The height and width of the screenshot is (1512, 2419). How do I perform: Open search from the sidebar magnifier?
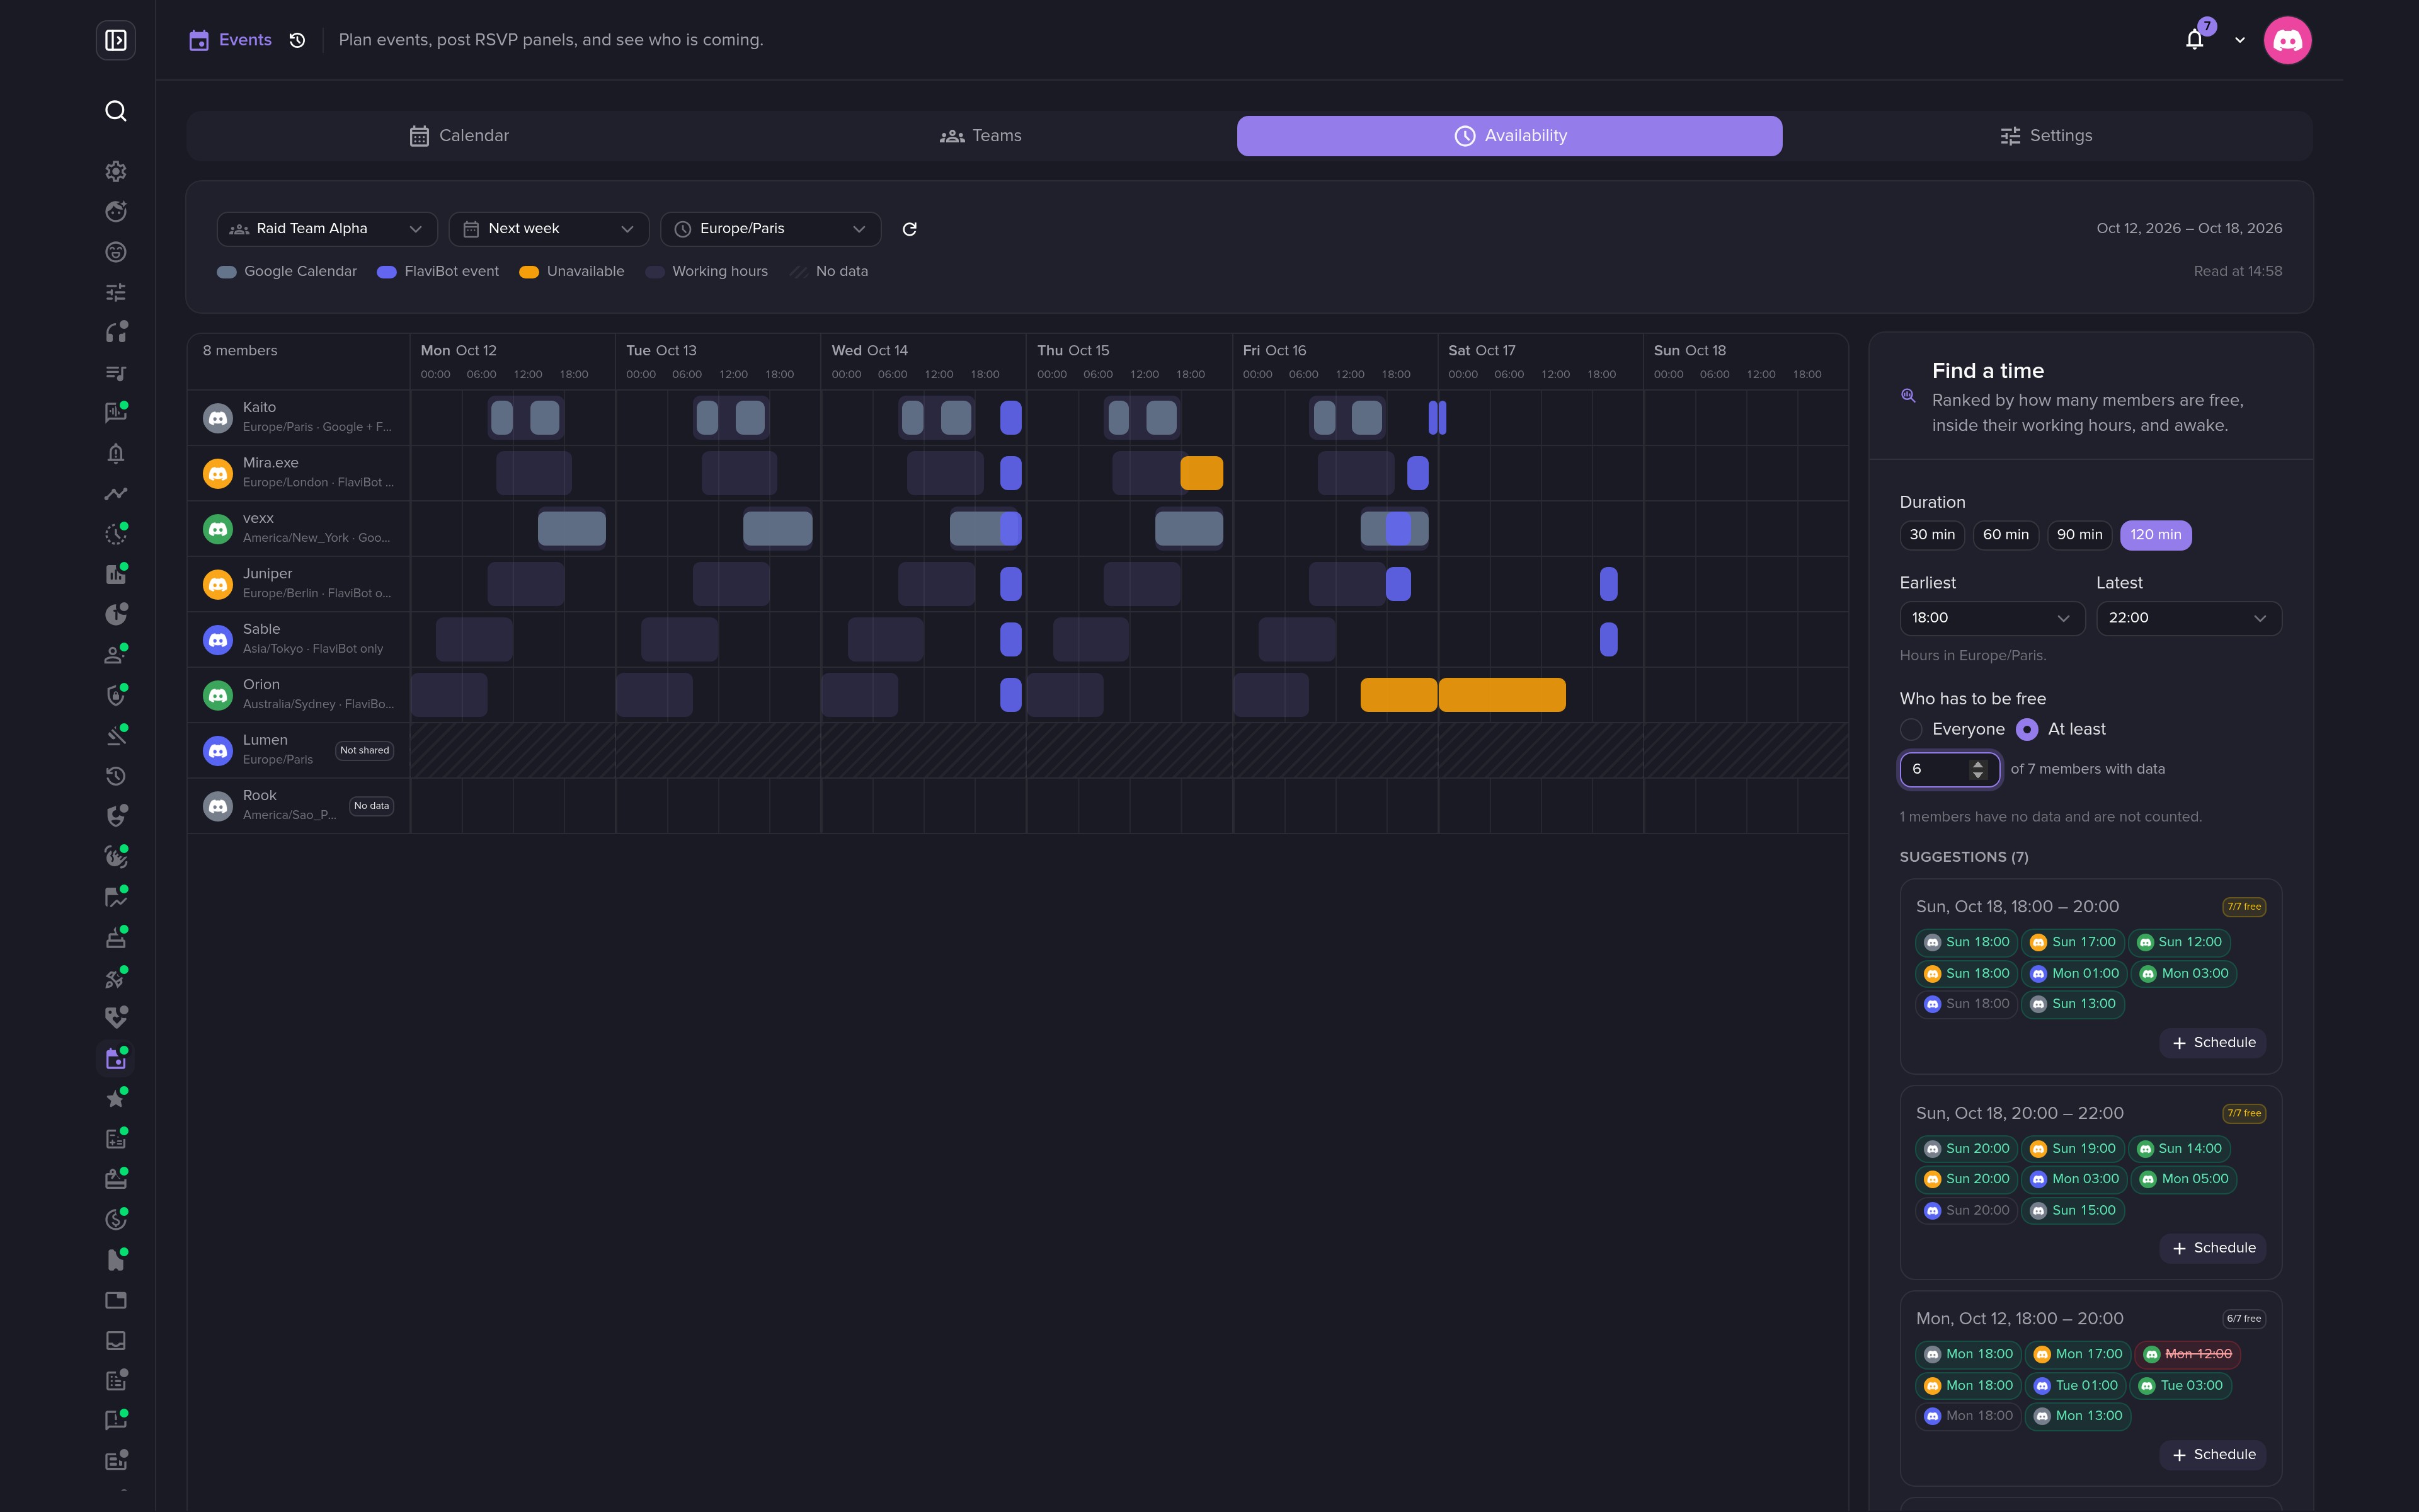116,110
